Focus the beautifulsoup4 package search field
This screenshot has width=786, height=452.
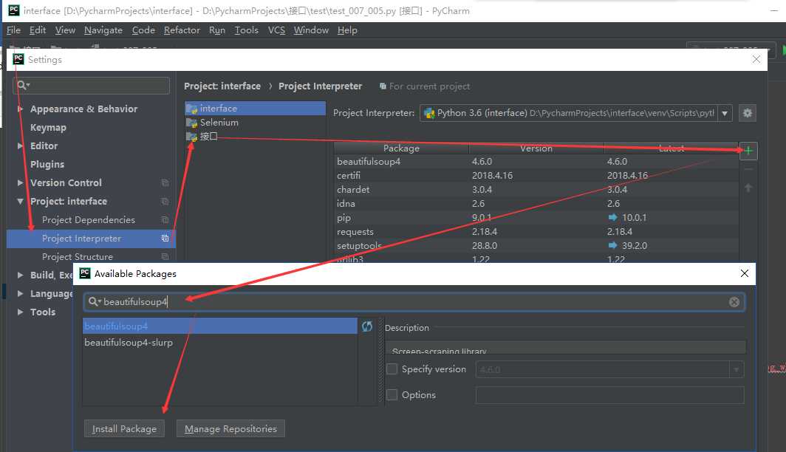(x=414, y=301)
